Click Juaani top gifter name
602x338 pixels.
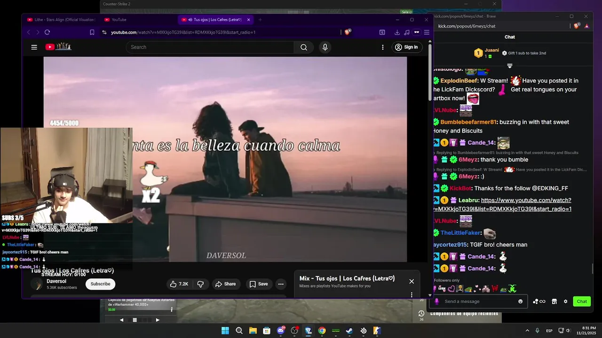click(492, 50)
